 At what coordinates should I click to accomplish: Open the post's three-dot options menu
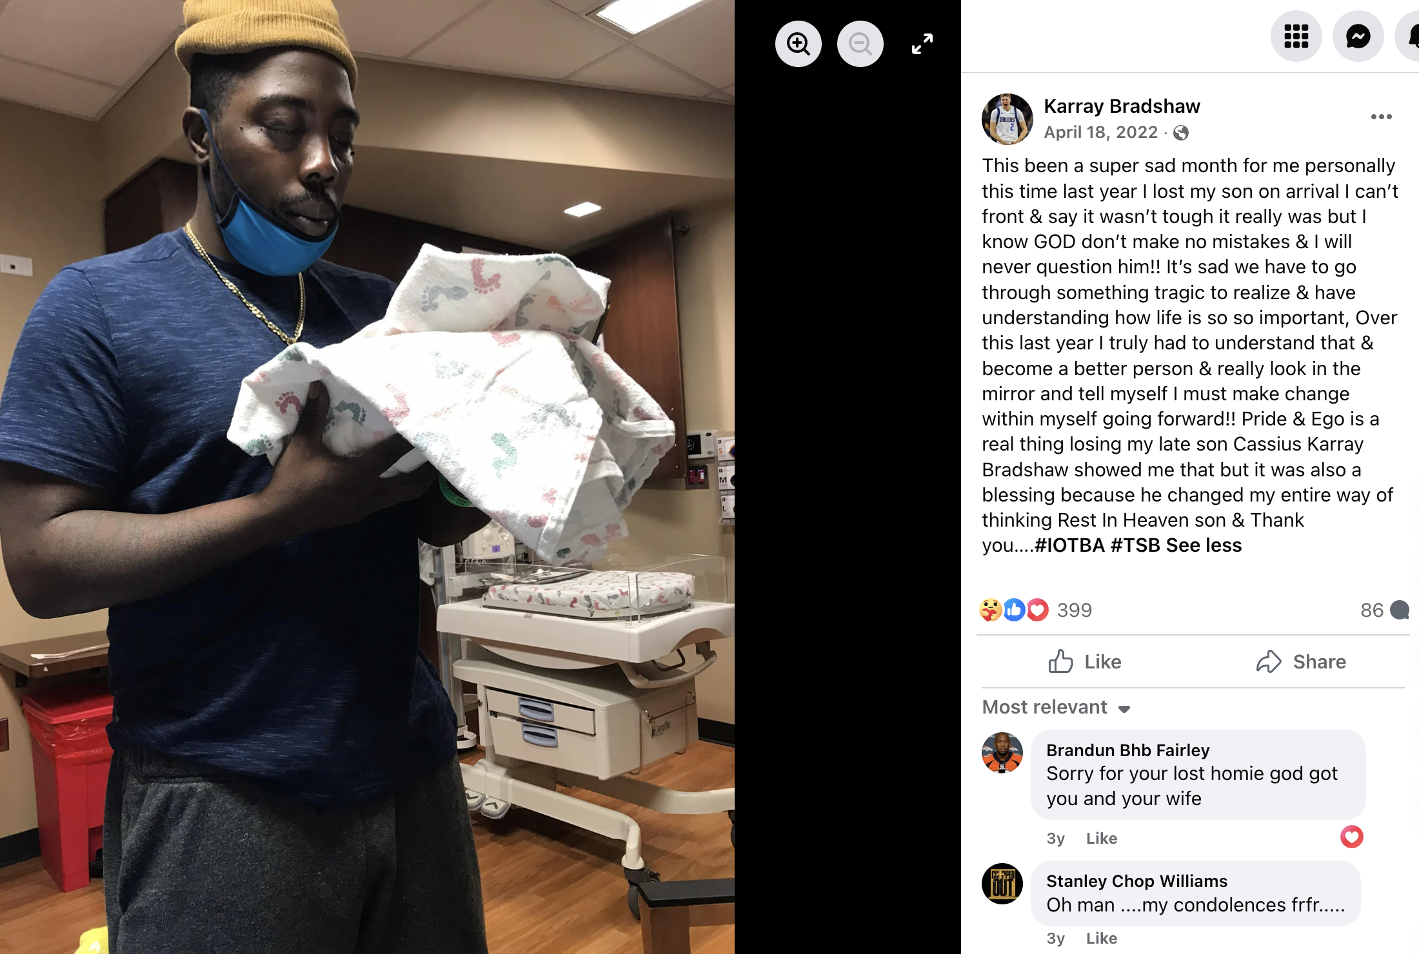1381,117
